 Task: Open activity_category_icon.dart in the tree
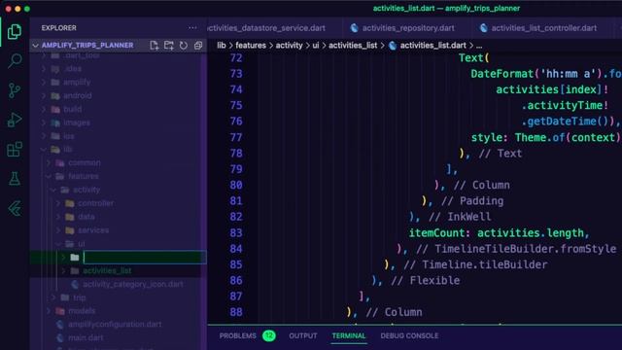133,284
